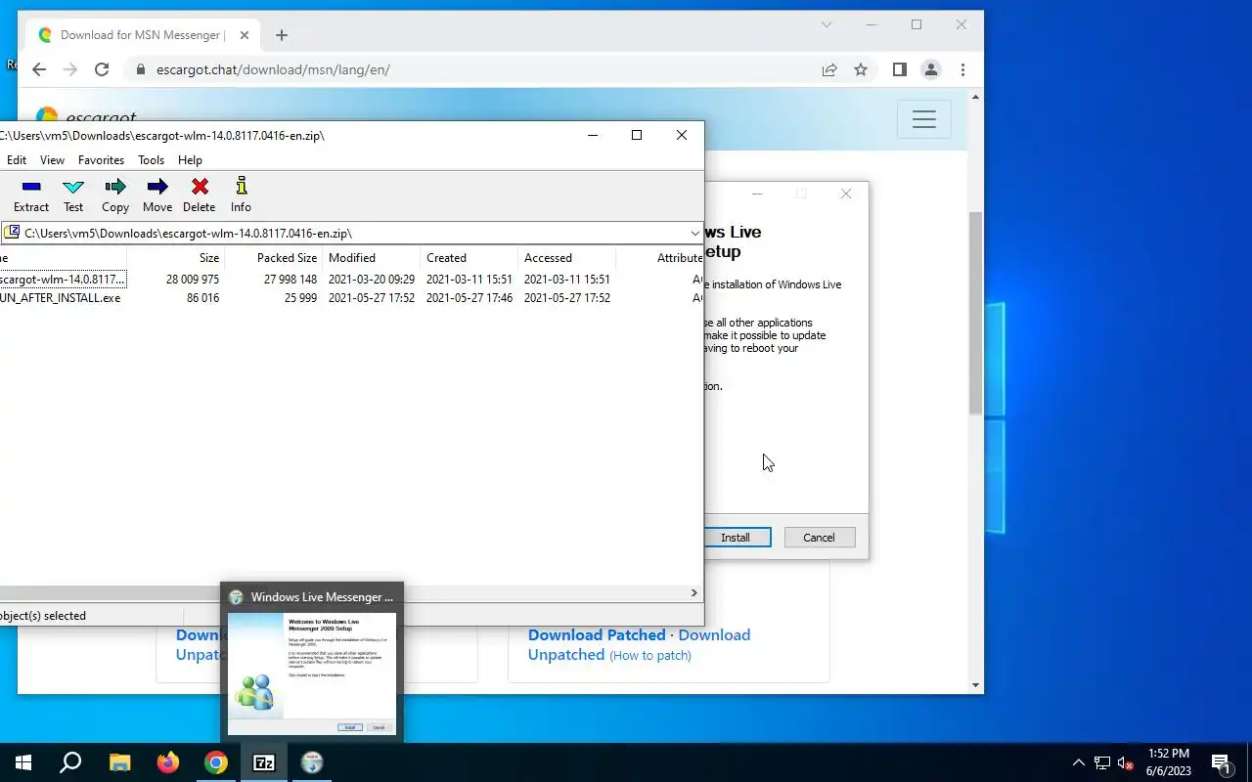Image resolution: width=1252 pixels, height=782 pixels.
Task: Toggle the Chrome side panel icon
Action: coord(900,69)
